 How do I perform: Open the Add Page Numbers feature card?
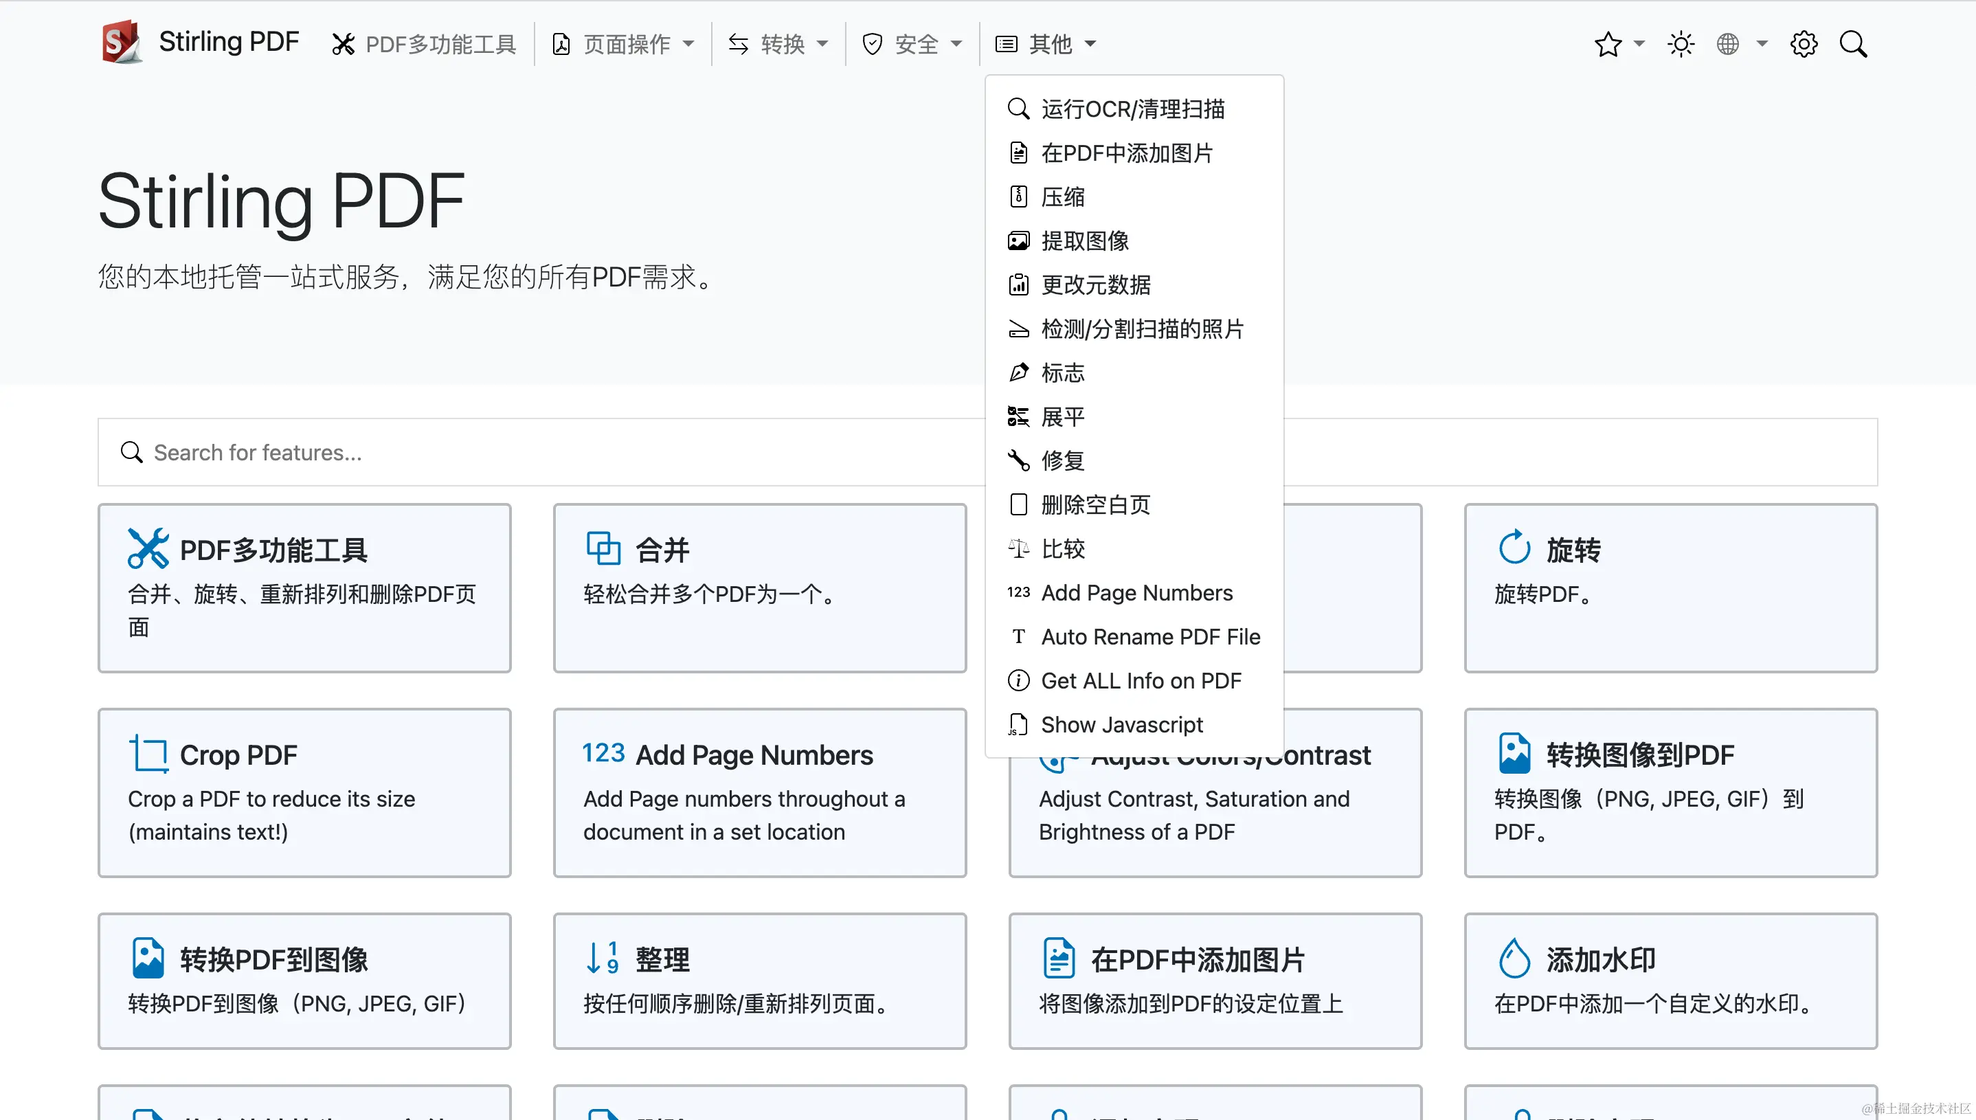click(x=759, y=792)
